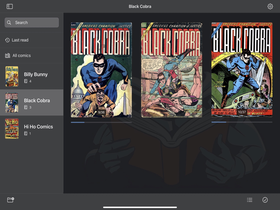The image size is (280, 210).
Task: Show All comics
Action: (x=32, y=56)
